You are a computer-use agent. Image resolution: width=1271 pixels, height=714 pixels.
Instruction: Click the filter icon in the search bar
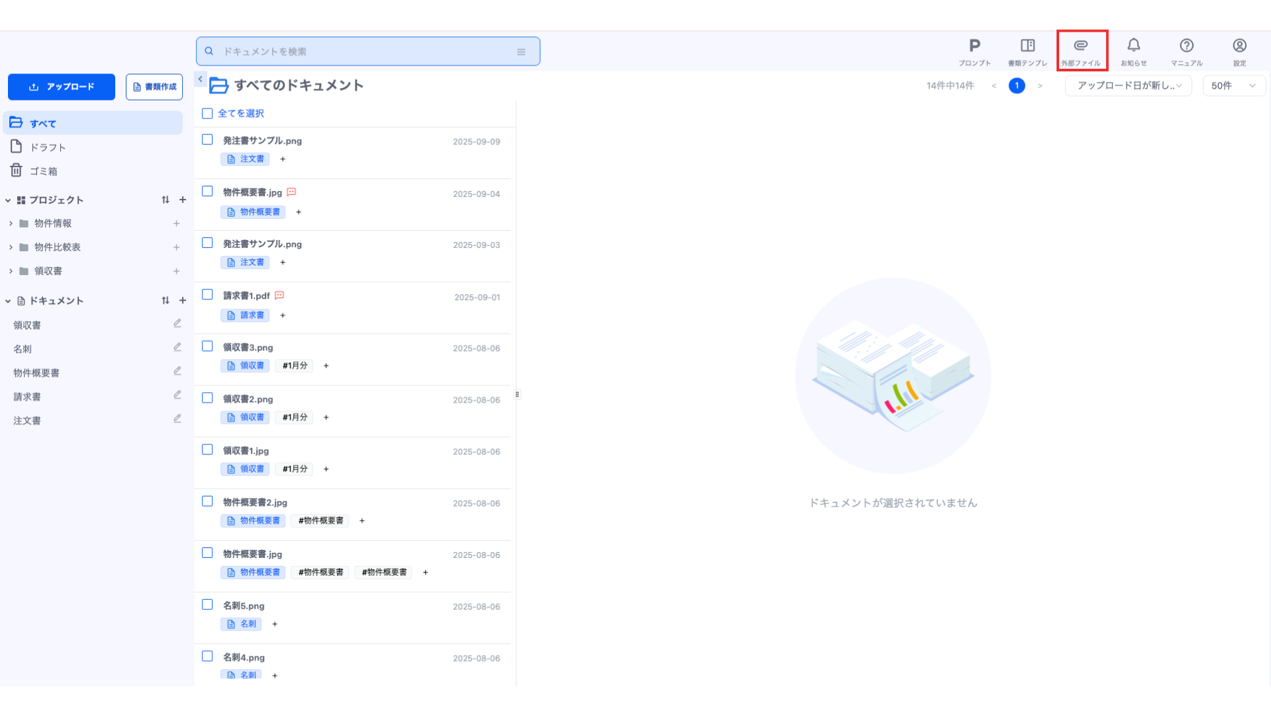[x=521, y=52]
